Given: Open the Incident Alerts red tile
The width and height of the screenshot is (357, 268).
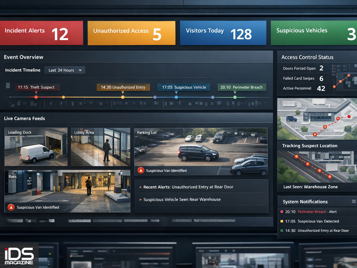Looking at the screenshot, I should click(x=41, y=33).
